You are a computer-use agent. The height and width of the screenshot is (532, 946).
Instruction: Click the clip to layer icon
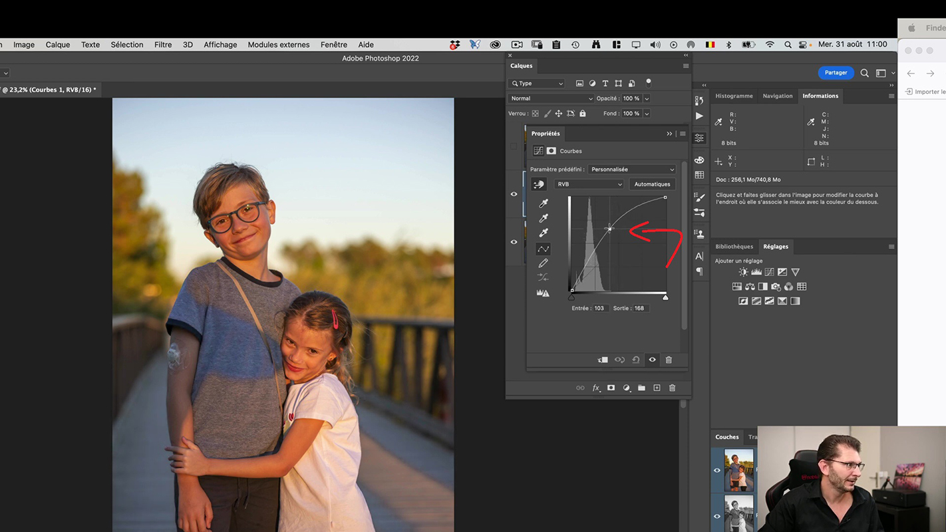(x=603, y=360)
